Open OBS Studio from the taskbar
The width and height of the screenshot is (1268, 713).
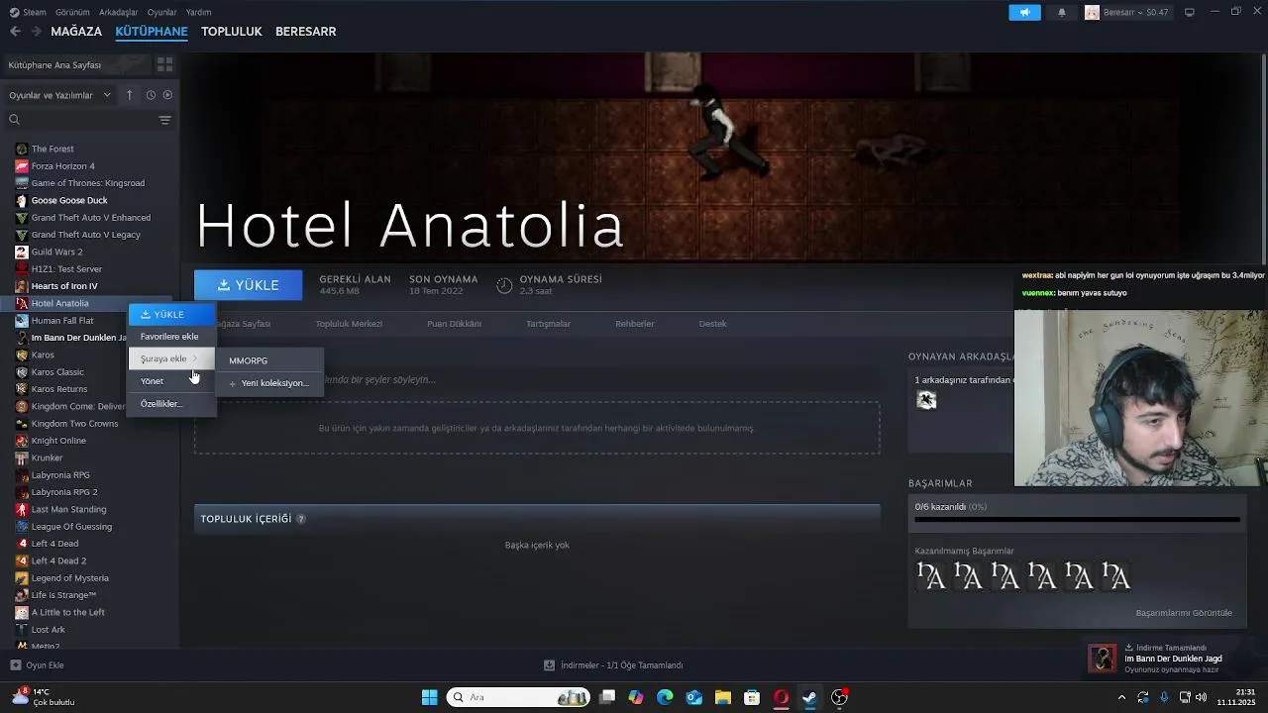(x=839, y=697)
